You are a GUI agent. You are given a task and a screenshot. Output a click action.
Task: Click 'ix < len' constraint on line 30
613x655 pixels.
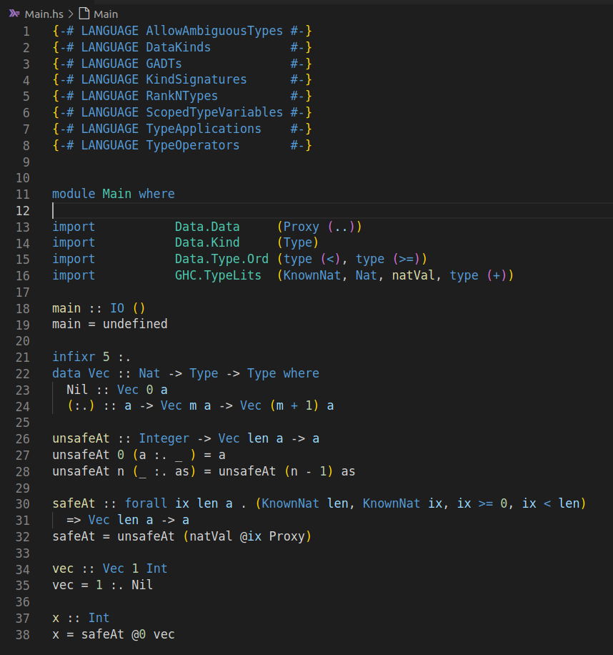pos(550,503)
